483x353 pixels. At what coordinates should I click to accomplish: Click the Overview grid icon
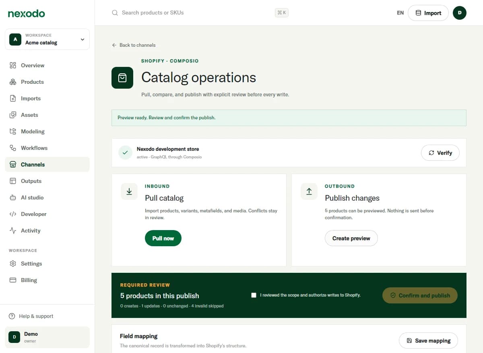[x=13, y=65]
